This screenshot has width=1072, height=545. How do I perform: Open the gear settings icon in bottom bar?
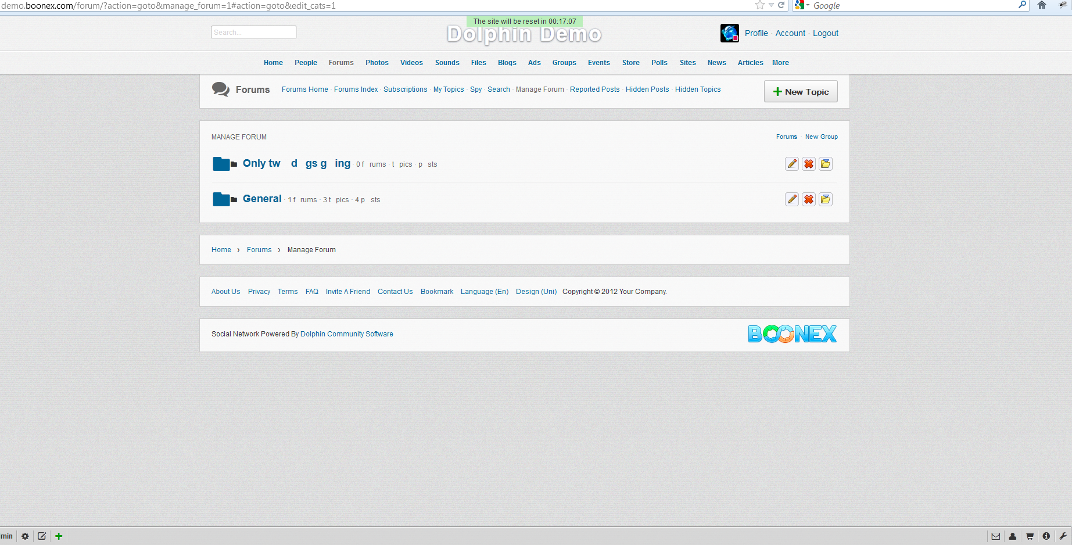pyautogui.click(x=25, y=536)
